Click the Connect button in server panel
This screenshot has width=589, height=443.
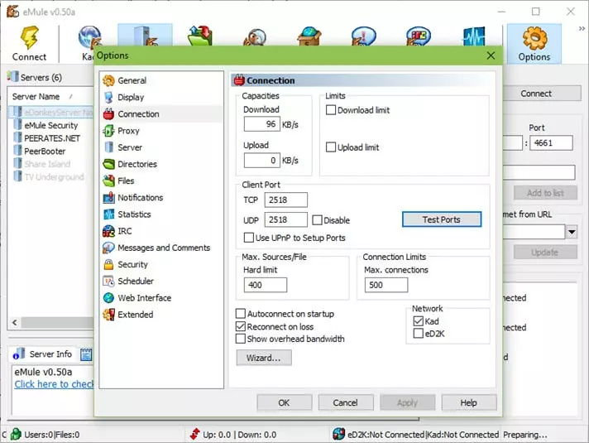tap(541, 94)
